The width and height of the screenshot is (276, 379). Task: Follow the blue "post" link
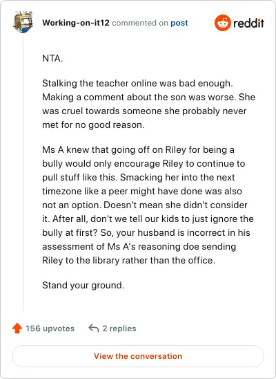click(x=179, y=24)
